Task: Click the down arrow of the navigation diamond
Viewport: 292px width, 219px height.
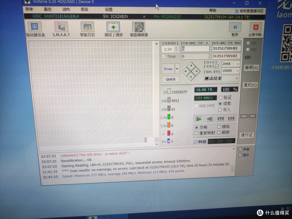Action: pyautogui.click(x=191, y=77)
